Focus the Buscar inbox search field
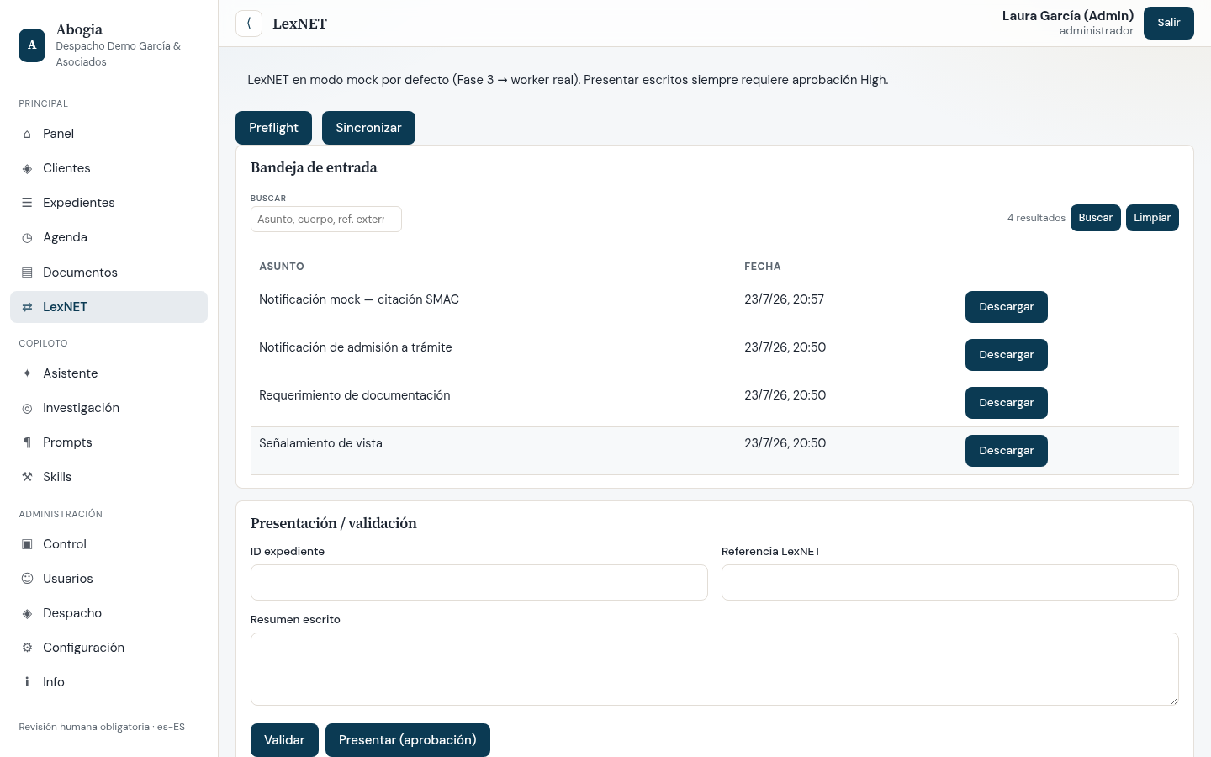This screenshot has height=757, width=1211. coord(326,219)
